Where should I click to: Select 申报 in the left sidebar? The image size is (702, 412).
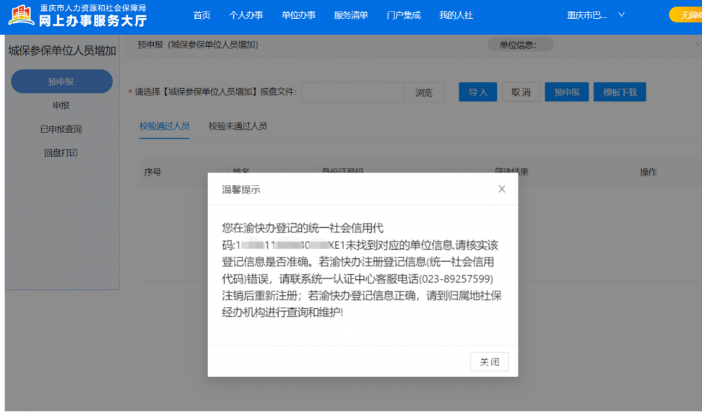60,105
